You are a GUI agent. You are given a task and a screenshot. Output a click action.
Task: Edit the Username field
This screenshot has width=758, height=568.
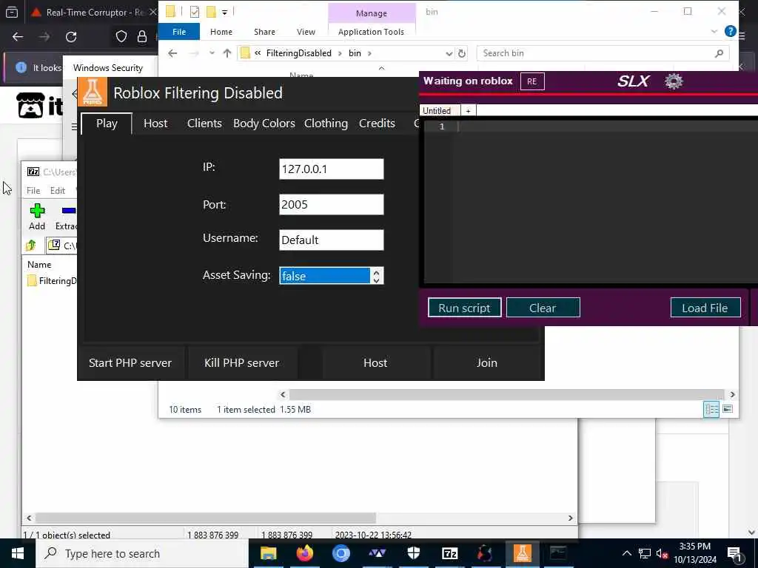pyautogui.click(x=332, y=240)
